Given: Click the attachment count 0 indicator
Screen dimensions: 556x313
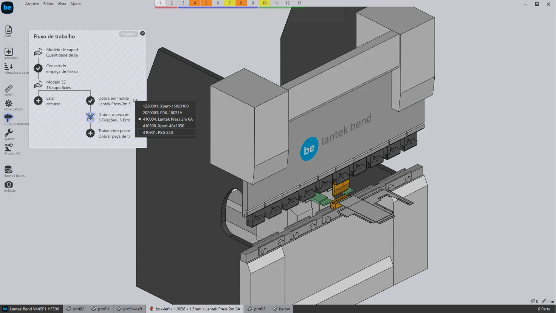Looking at the screenshot, I should pos(534,301).
